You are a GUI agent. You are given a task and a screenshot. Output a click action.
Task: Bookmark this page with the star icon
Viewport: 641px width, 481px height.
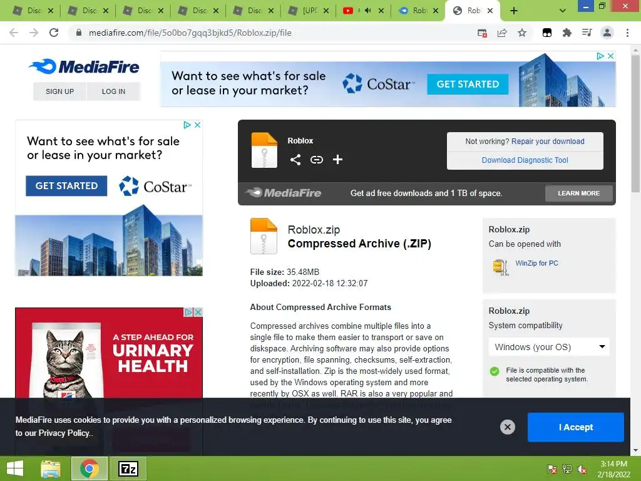[x=522, y=33]
